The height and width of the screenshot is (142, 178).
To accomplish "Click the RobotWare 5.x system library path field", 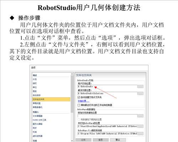I will tap(108, 133).
